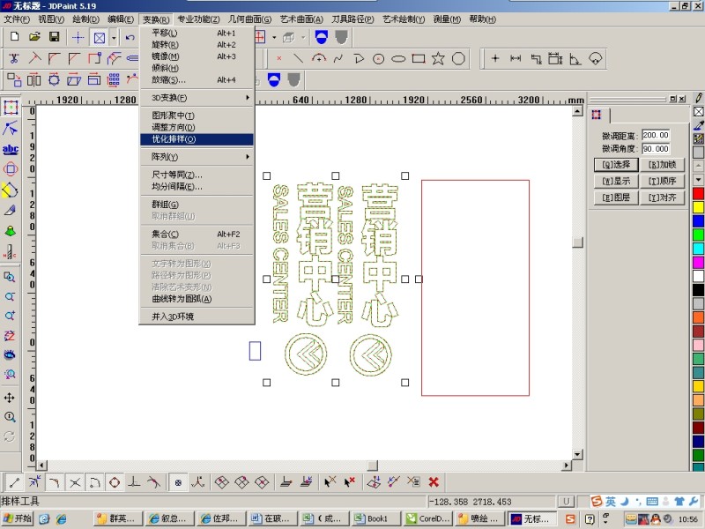Pick the yellow color swatch

pyautogui.click(x=698, y=207)
